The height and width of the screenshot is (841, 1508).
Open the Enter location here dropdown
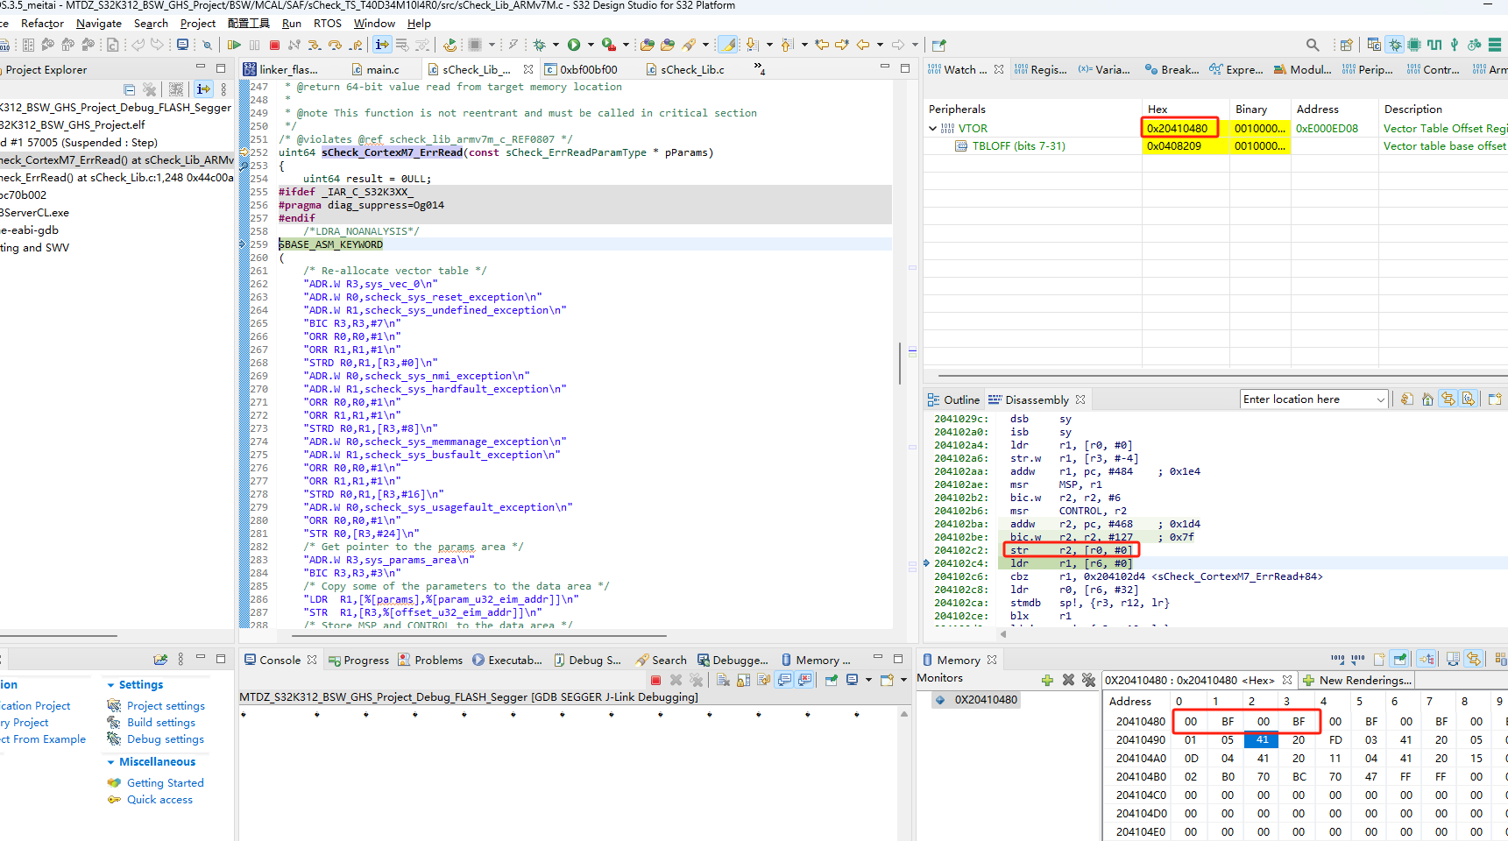coord(1381,399)
